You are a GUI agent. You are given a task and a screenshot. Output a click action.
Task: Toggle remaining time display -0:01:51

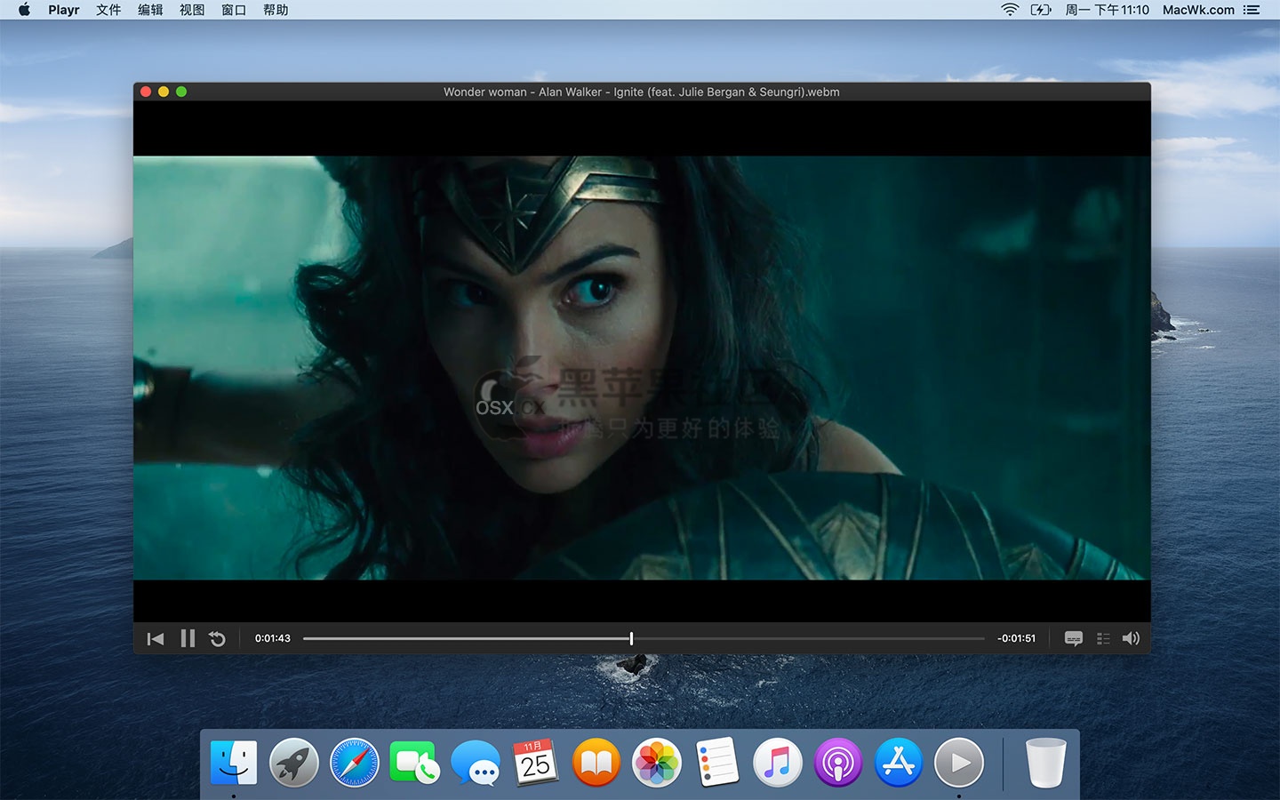tap(1016, 638)
